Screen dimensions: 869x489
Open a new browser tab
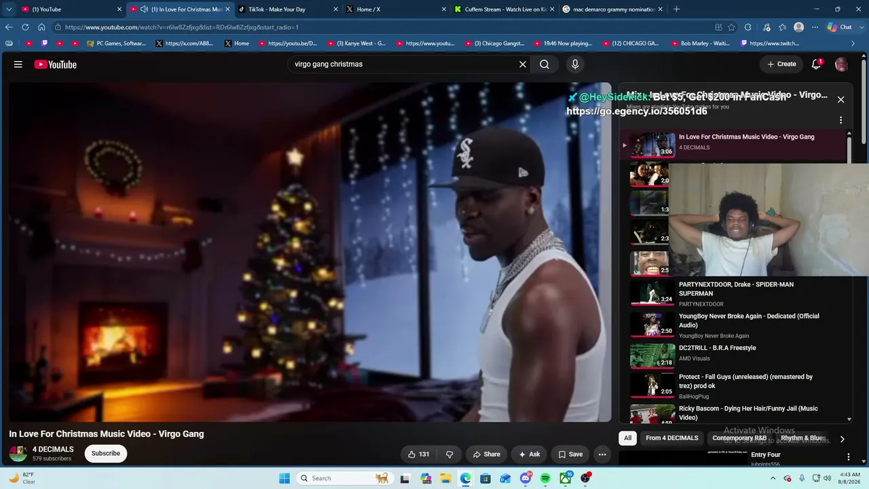(x=676, y=10)
